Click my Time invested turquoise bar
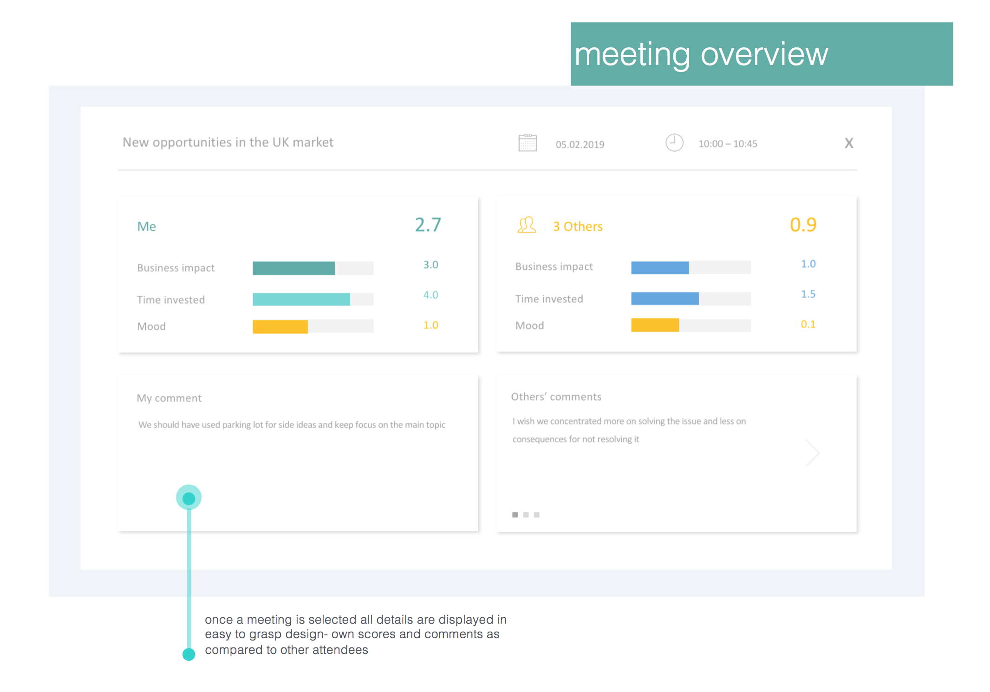990x692 pixels. pos(301,299)
